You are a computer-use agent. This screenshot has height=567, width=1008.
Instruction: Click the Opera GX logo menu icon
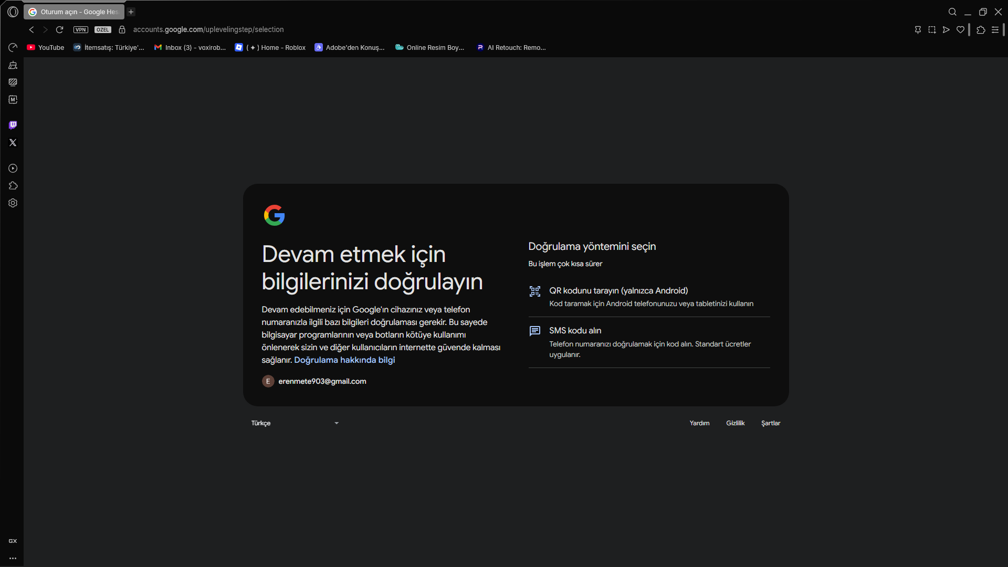[13, 12]
